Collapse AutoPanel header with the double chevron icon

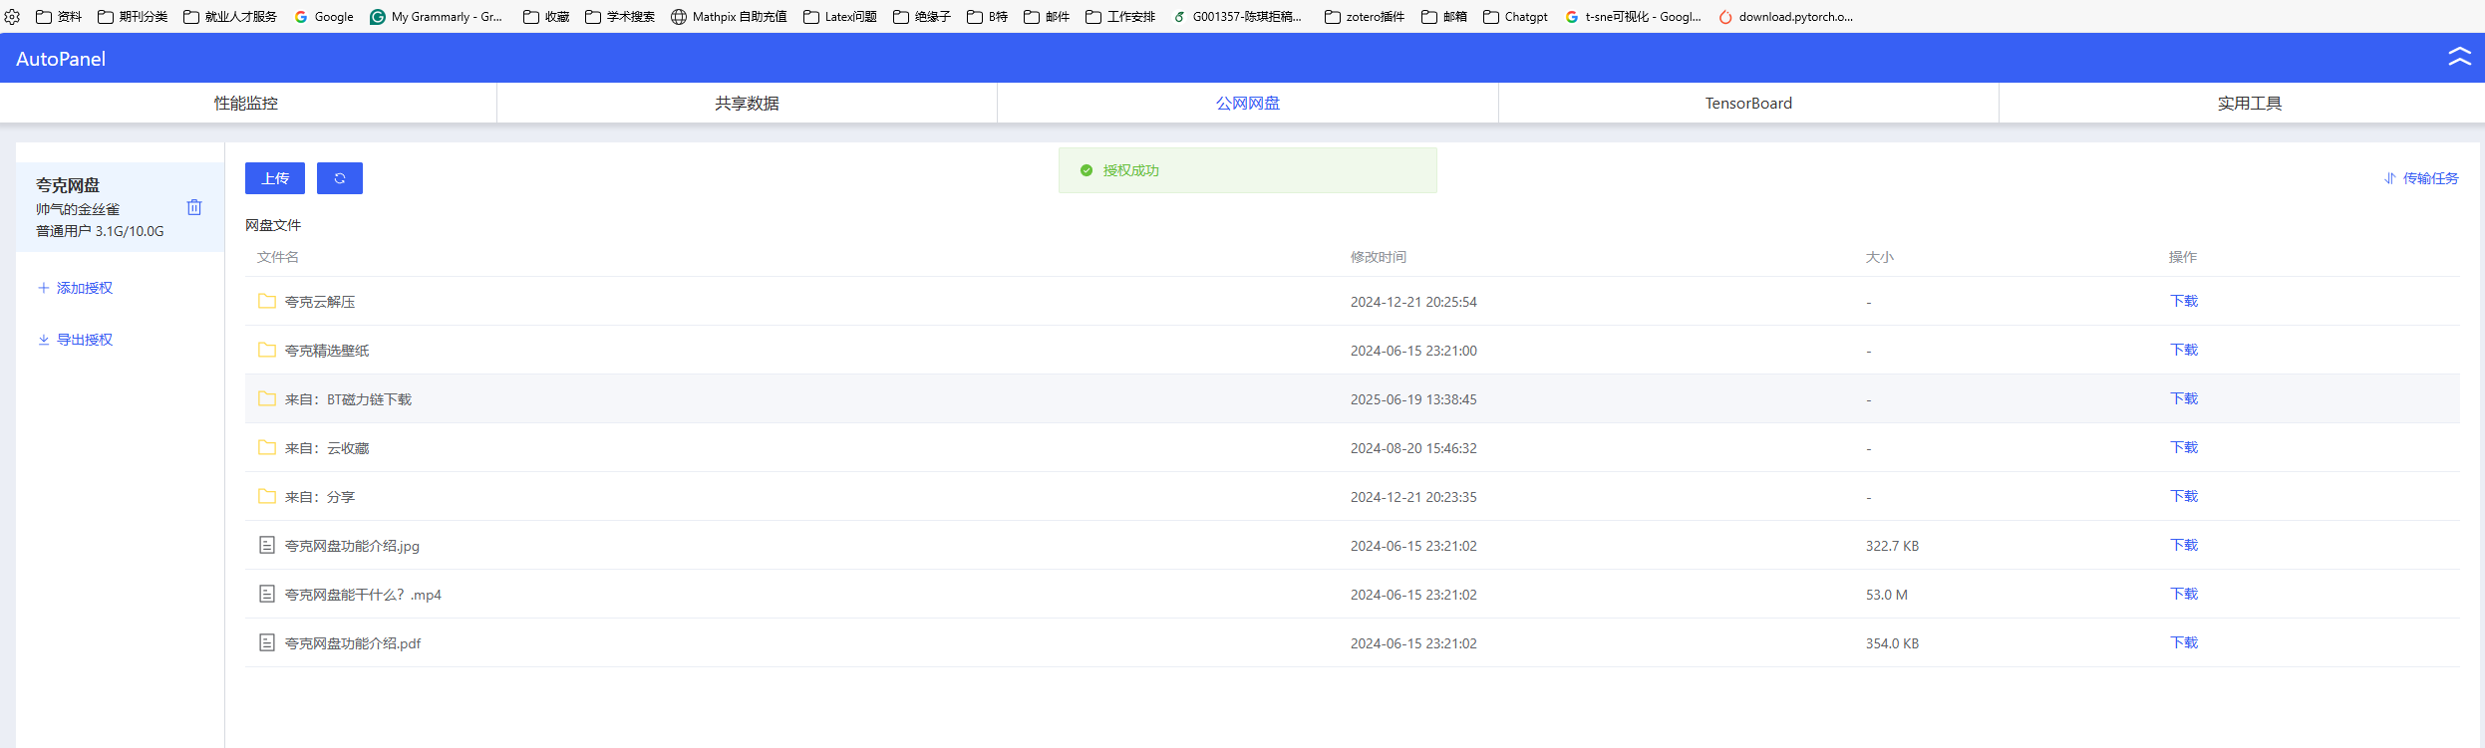tap(2459, 57)
